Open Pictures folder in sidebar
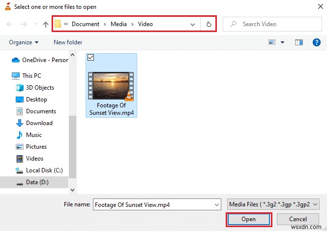This screenshot has height=232, width=327. coord(31,147)
